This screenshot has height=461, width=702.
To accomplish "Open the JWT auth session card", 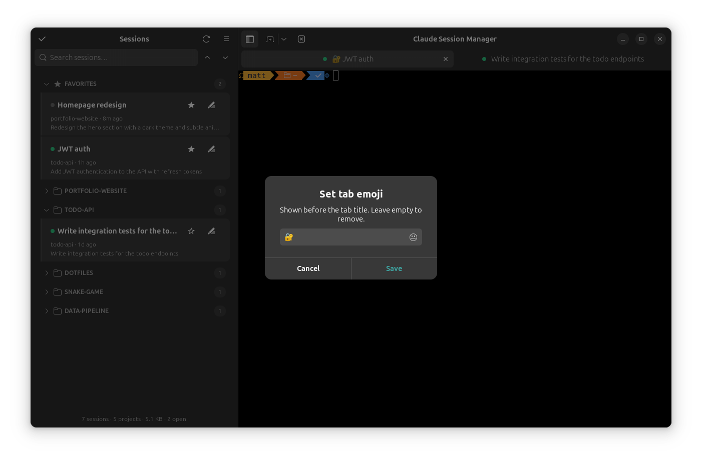I will point(135,158).
